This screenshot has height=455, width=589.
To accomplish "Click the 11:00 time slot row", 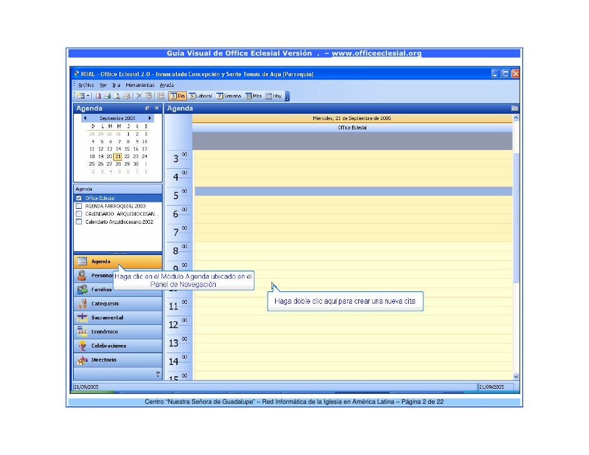I will (353, 302).
